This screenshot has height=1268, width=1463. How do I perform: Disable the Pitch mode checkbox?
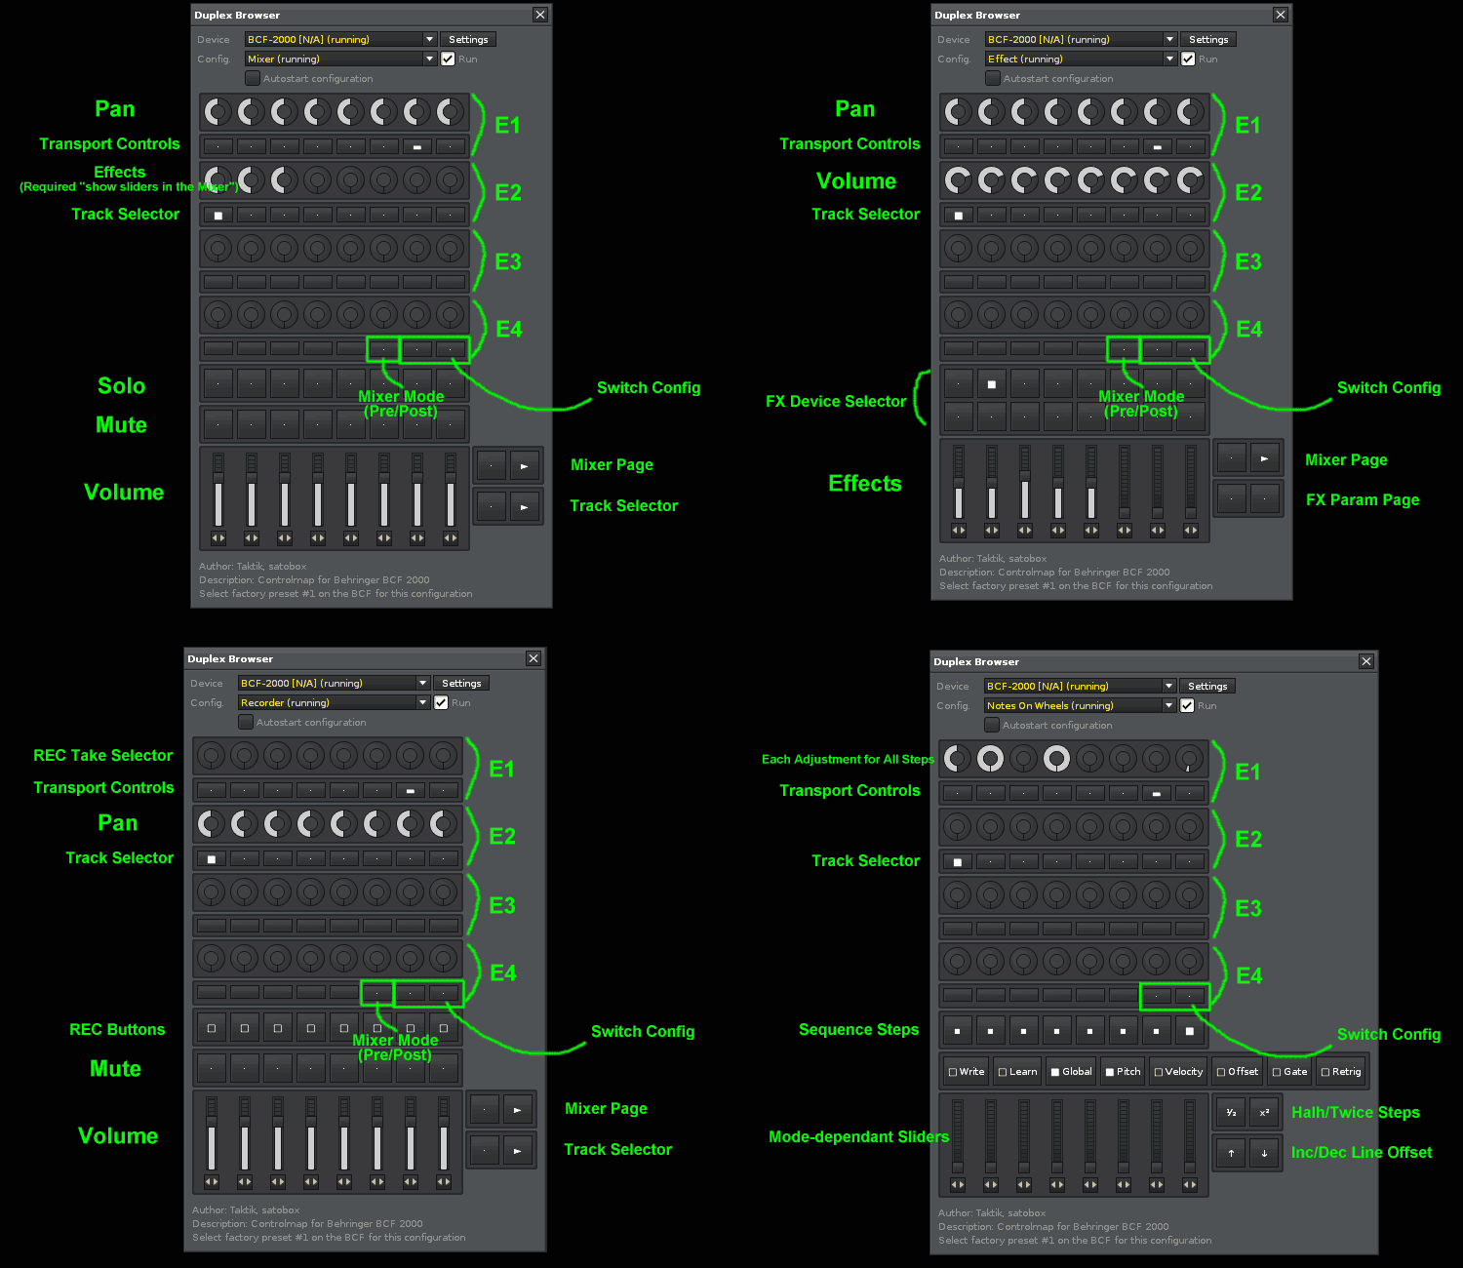click(1123, 1072)
